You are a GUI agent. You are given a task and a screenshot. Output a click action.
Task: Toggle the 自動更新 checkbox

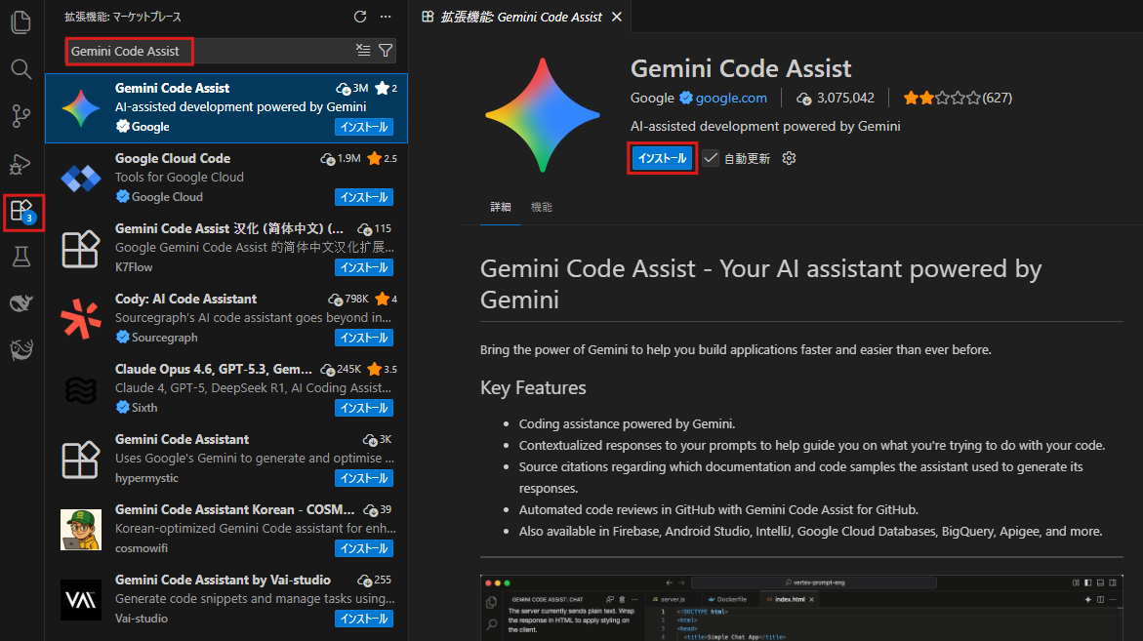711,158
